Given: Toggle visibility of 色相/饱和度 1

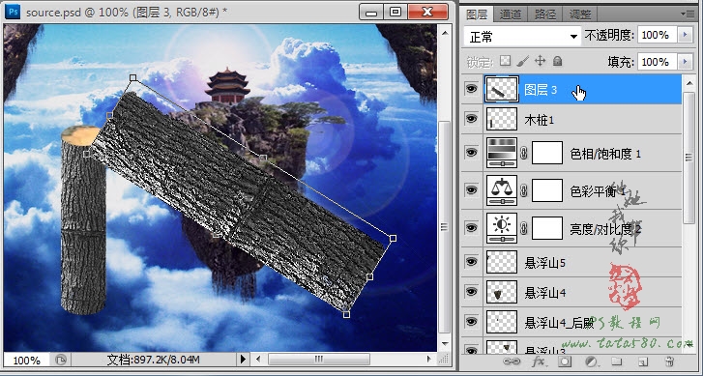Looking at the screenshot, I should [x=471, y=153].
